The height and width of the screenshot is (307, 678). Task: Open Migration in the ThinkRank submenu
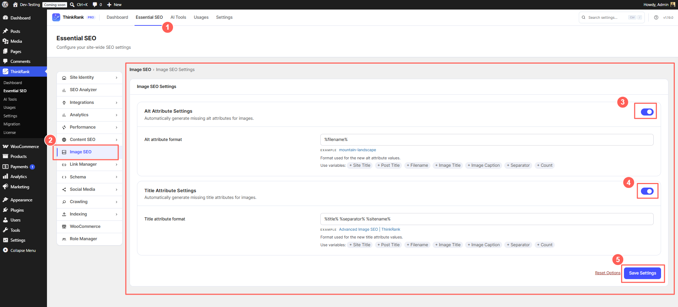pos(12,124)
